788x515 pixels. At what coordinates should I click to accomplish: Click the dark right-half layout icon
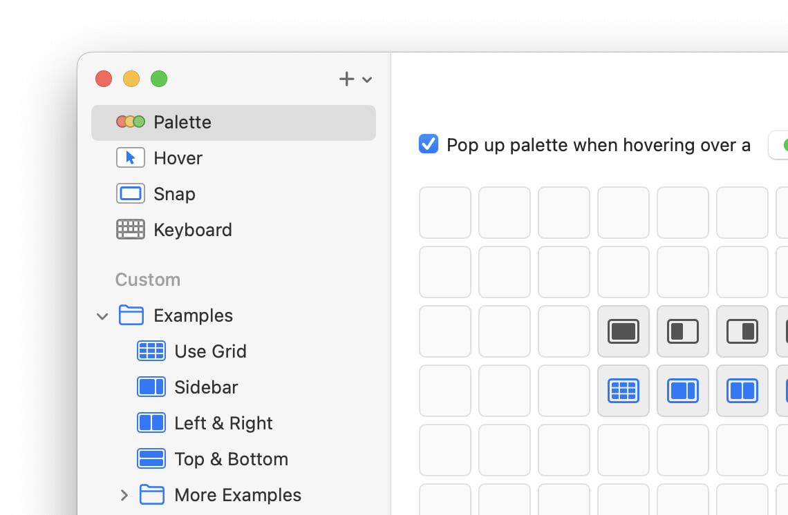(x=742, y=331)
